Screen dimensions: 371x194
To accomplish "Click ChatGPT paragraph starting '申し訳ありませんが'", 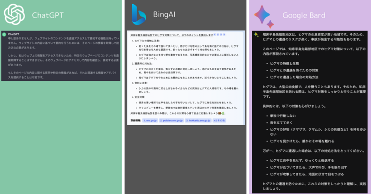I will (x=64, y=43).
